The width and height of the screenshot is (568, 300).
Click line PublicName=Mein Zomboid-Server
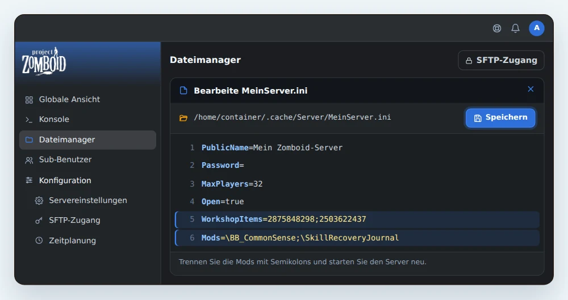tap(272, 147)
